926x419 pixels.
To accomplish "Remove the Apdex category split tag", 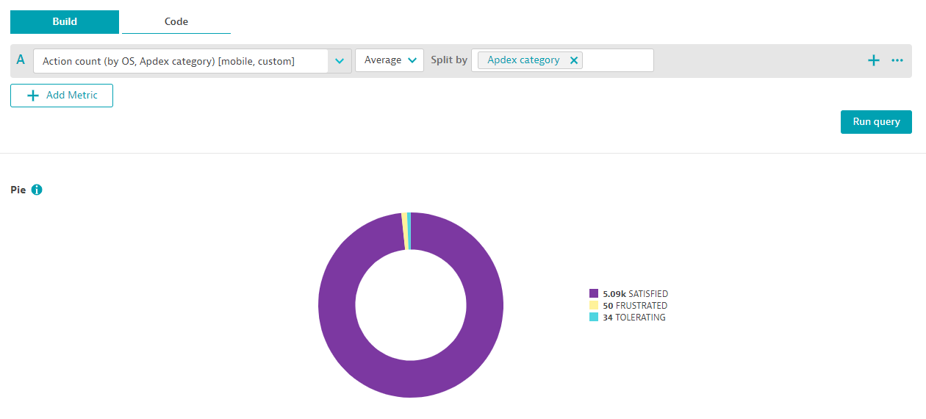I will tap(574, 60).
